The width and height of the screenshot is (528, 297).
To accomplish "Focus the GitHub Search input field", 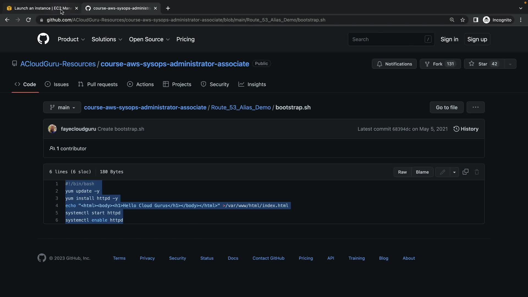I will pyautogui.click(x=386, y=39).
